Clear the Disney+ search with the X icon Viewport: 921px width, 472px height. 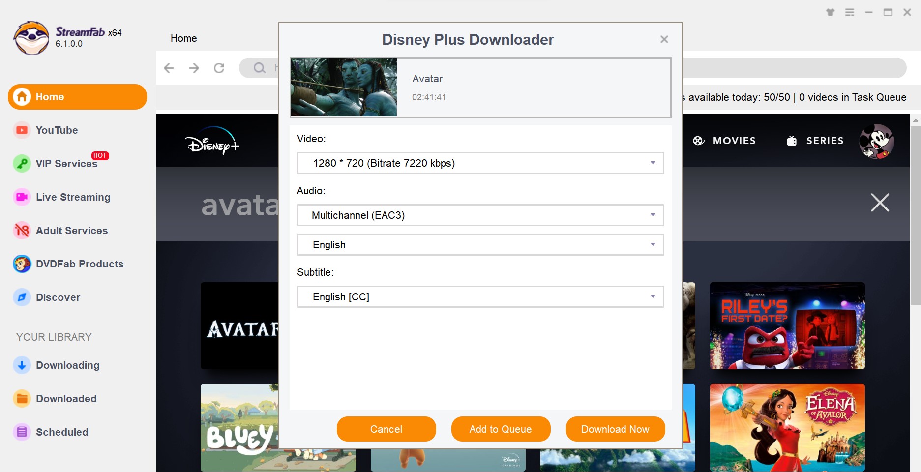tap(880, 203)
